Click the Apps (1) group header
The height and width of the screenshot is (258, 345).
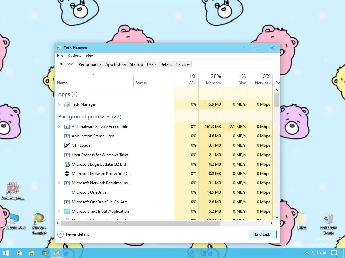click(68, 94)
